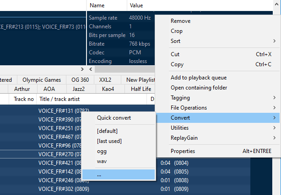This screenshot has height=195, width=281.
Task: Click the (0805) track code cell
Action: (x=181, y=172)
